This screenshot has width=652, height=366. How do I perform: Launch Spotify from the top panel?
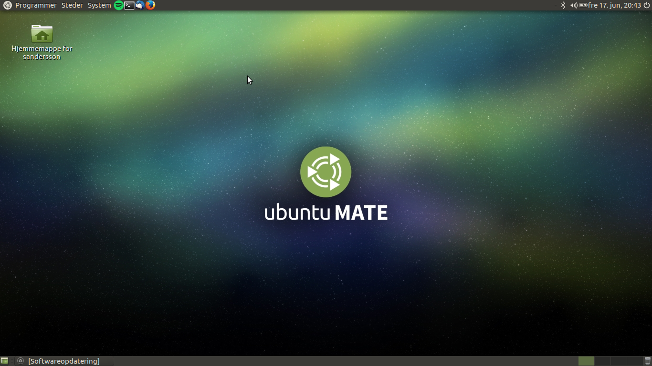(119, 5)
